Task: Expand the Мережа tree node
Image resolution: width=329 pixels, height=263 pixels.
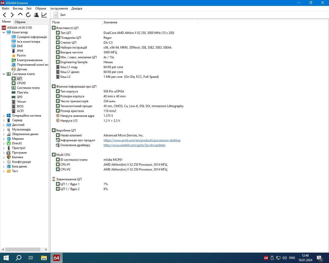Action: (4, 139)
